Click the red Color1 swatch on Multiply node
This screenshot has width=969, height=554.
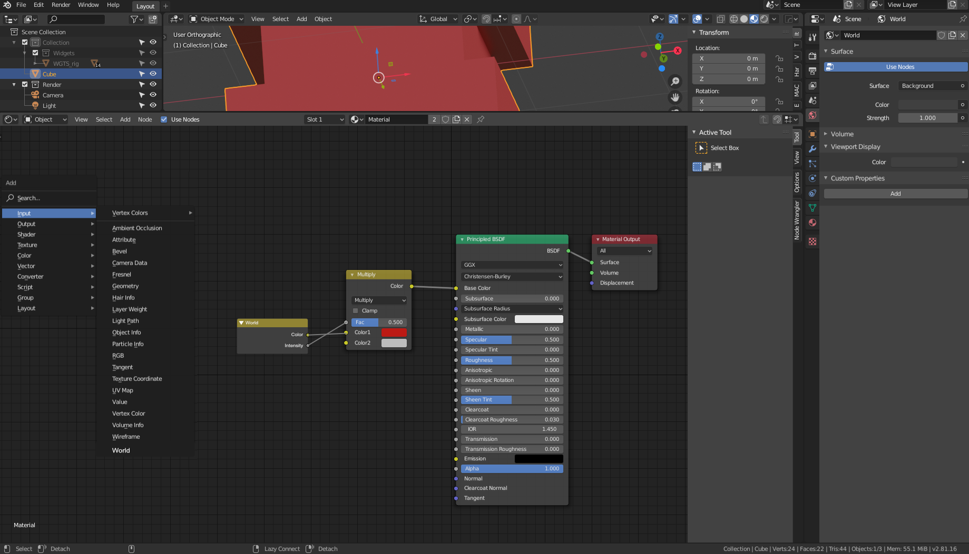394,333
